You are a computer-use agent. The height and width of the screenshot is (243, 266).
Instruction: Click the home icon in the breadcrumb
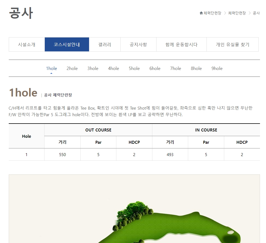tap(201, 13)
